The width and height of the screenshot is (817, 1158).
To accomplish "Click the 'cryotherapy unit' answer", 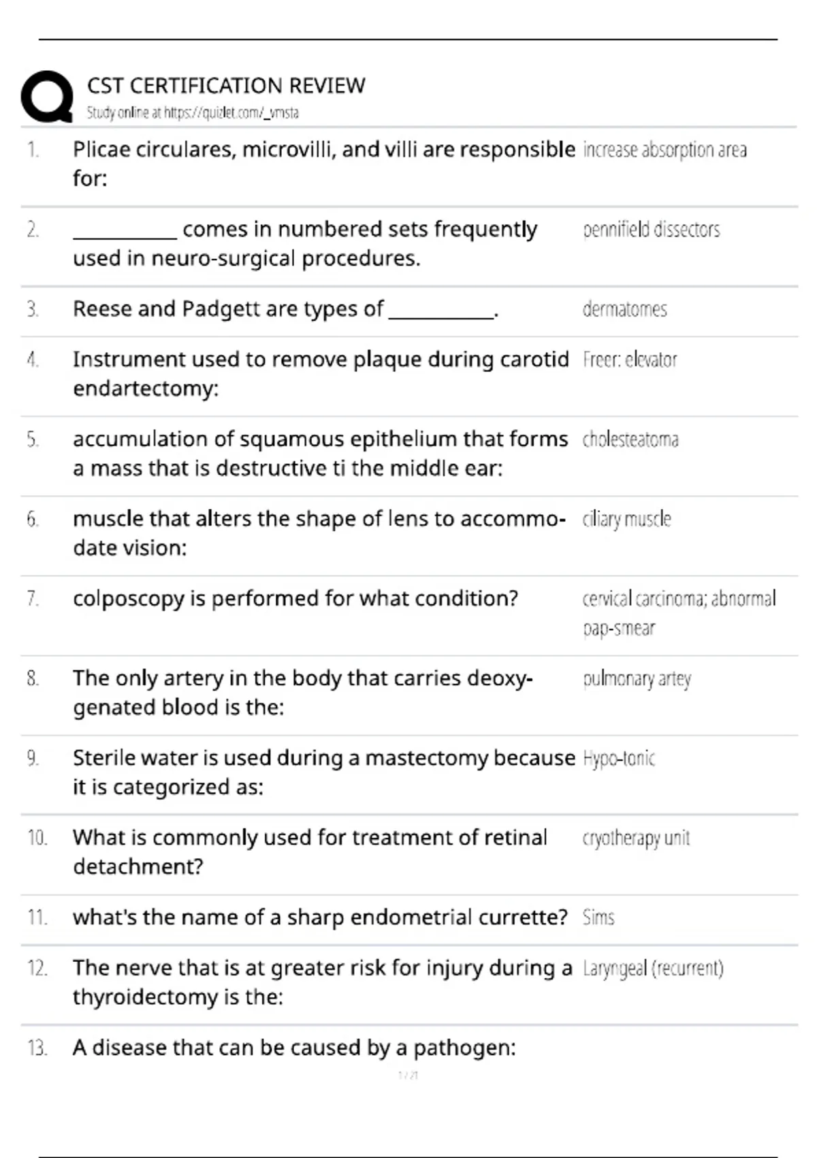I will (x=636, y=838).
